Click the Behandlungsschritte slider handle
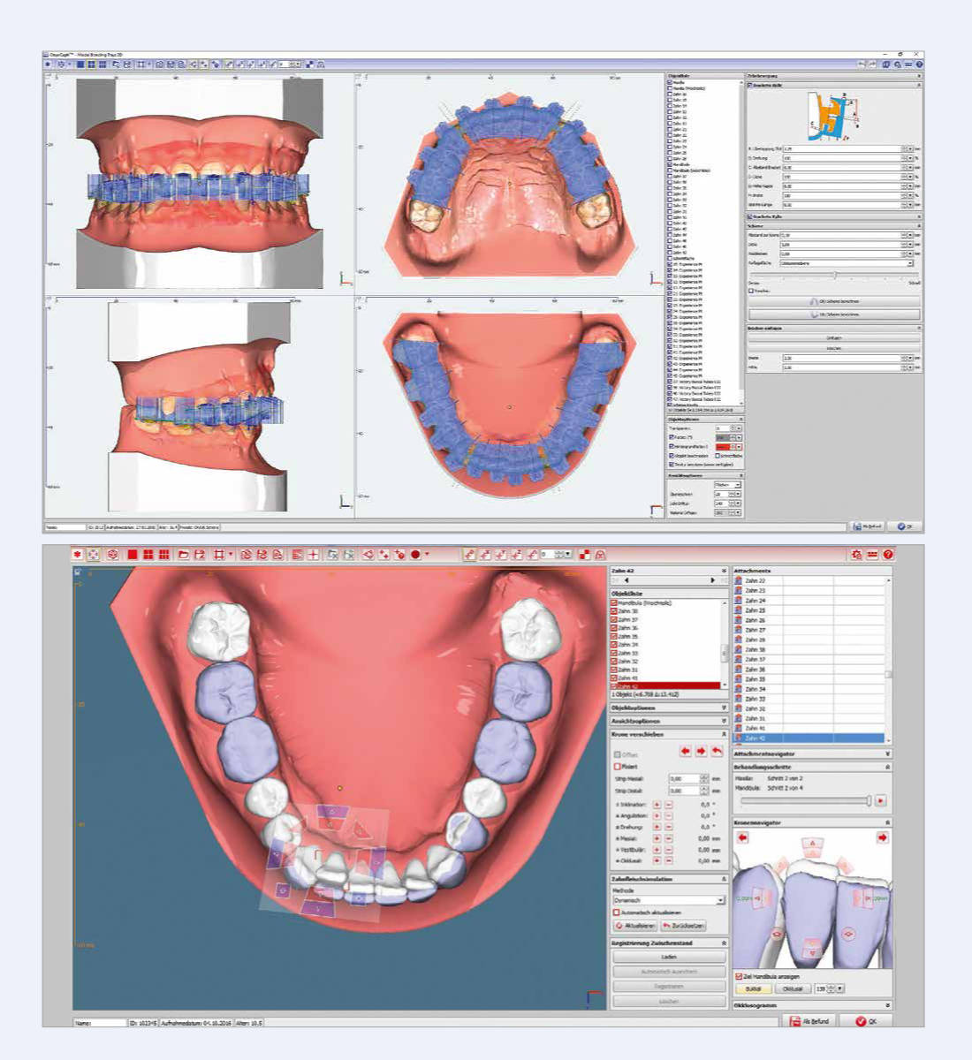Viewport: 972px width, 1060px height. 869,800
